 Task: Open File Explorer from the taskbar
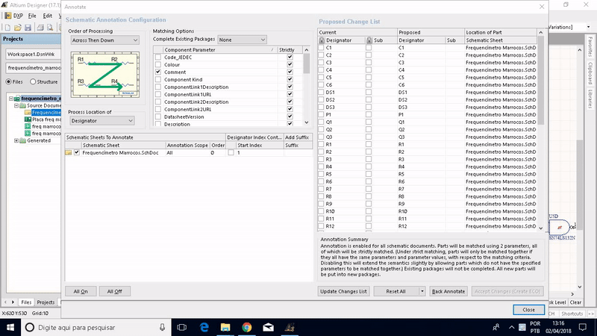click(225, 327)
